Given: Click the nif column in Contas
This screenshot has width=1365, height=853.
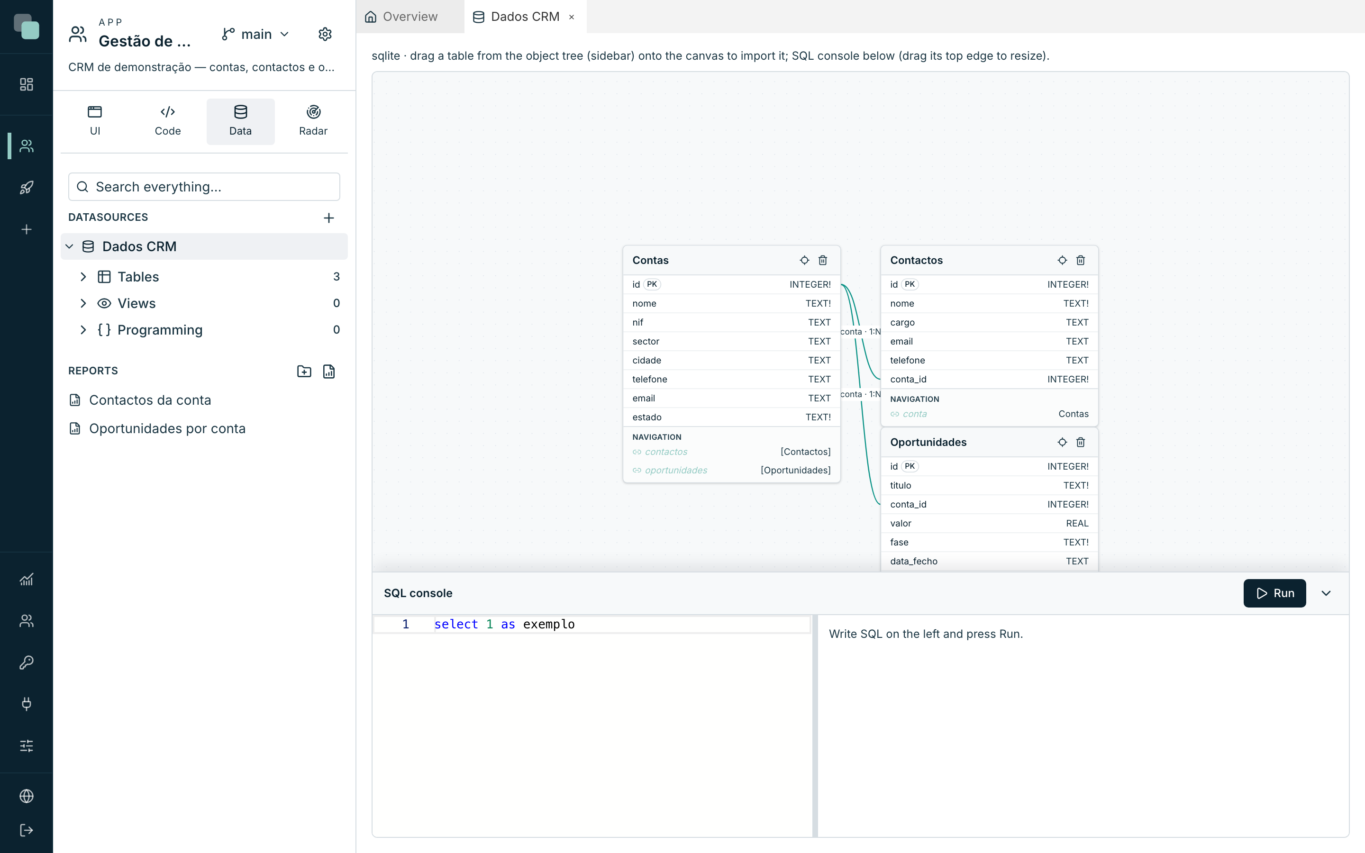Looking at the screenshot, I should pos(731,322).
